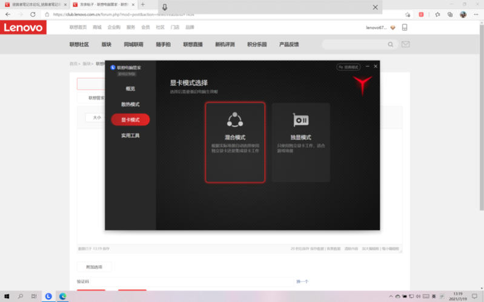Open 联想直播 in site navigation

(x=193, y=44)
